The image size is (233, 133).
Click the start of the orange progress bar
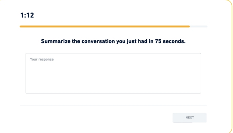pos(21,27)
